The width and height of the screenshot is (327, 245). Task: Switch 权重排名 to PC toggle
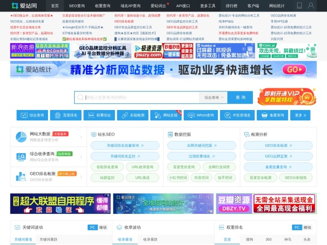pyautogui.click(x=297, y=227)
